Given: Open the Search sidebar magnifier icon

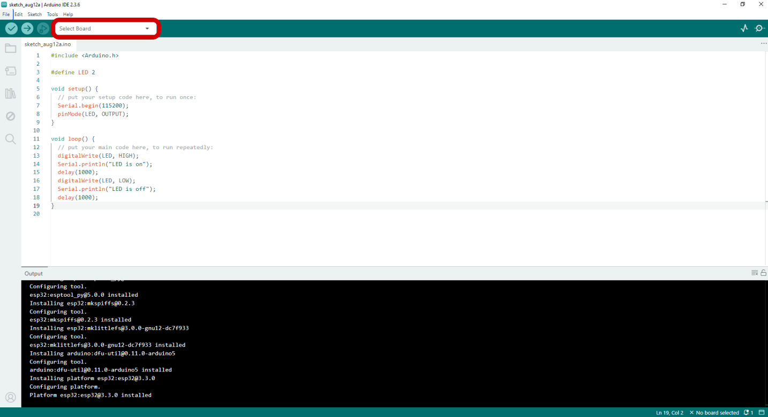Looking at the screenshot, I should [10, 139].
